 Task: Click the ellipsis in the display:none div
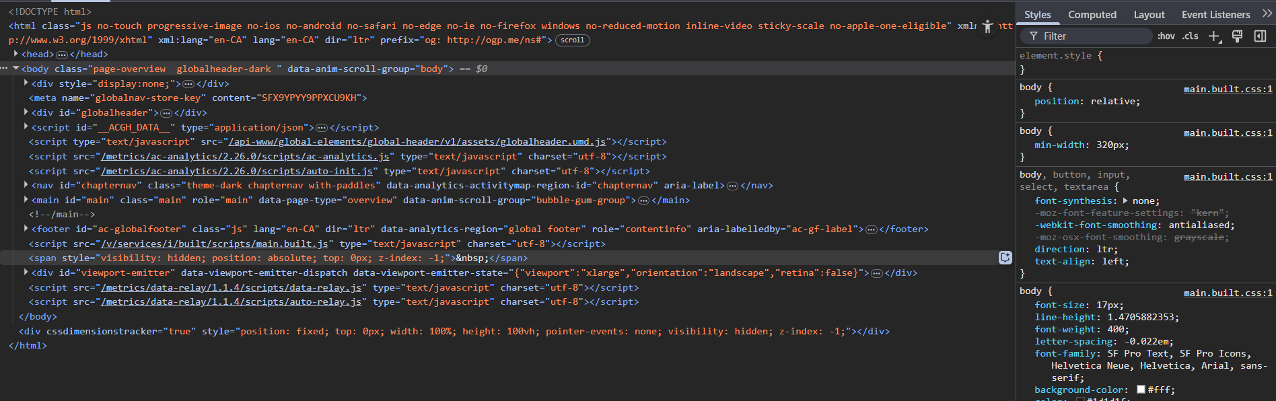click(189, 84)
